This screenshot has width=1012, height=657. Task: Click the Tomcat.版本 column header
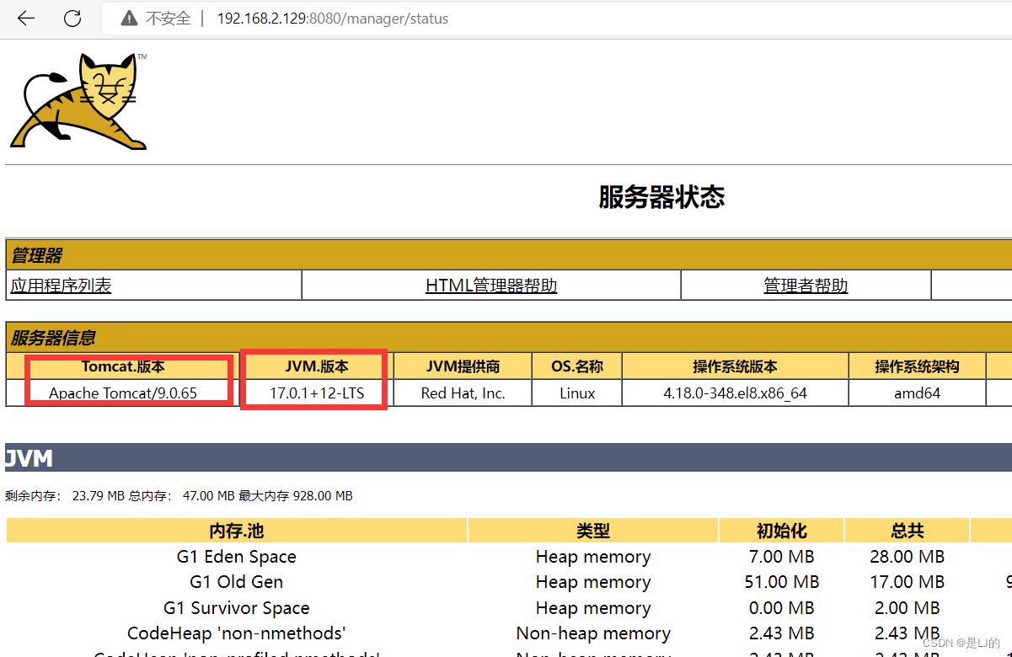(123, 366)
